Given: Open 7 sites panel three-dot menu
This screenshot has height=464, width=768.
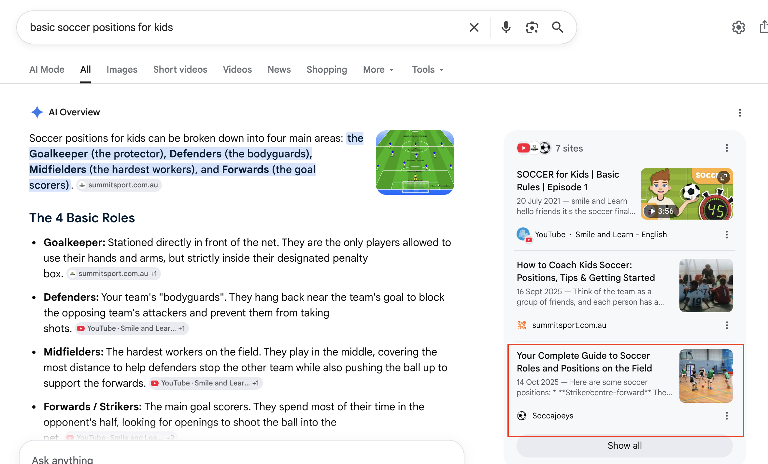Looking at the screenshot, I should tap(727, 148).
